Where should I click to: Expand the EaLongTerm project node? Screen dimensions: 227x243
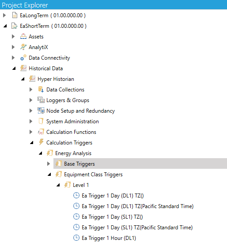4,15
